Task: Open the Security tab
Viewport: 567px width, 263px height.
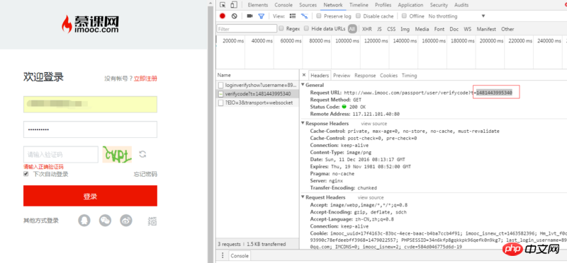Action: click(x=439, y=5)
